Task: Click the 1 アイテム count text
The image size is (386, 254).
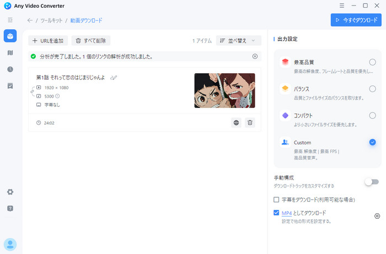Action: [x=202, y=41]
